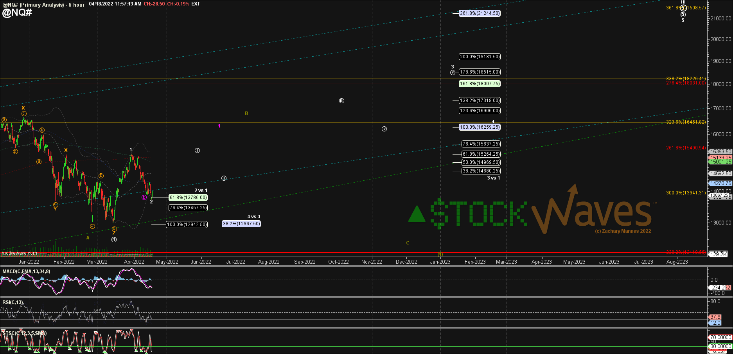Click the Jan-2022 date on the time axis
733x354 pixels.
[x=29, y=262]
